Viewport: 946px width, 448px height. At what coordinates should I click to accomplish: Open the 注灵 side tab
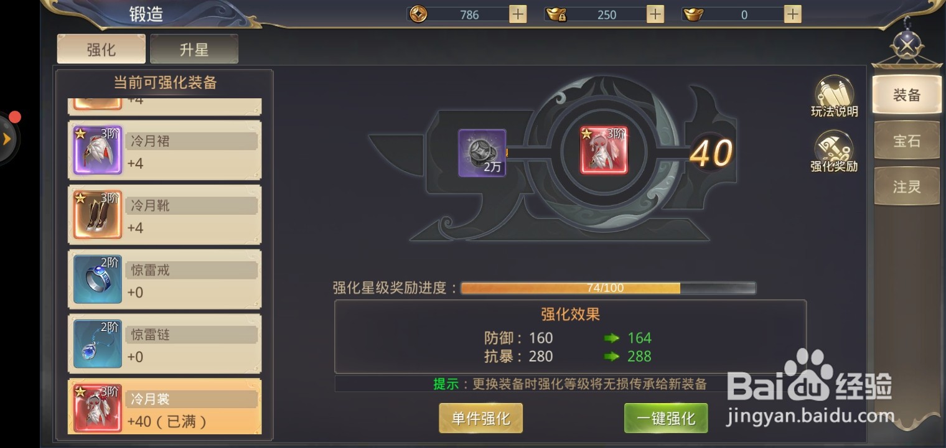(907, 187)
